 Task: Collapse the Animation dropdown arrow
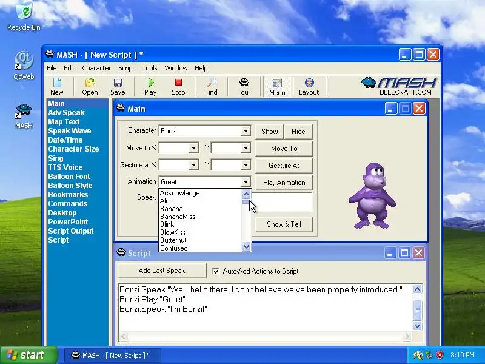(x=246, y=181)
